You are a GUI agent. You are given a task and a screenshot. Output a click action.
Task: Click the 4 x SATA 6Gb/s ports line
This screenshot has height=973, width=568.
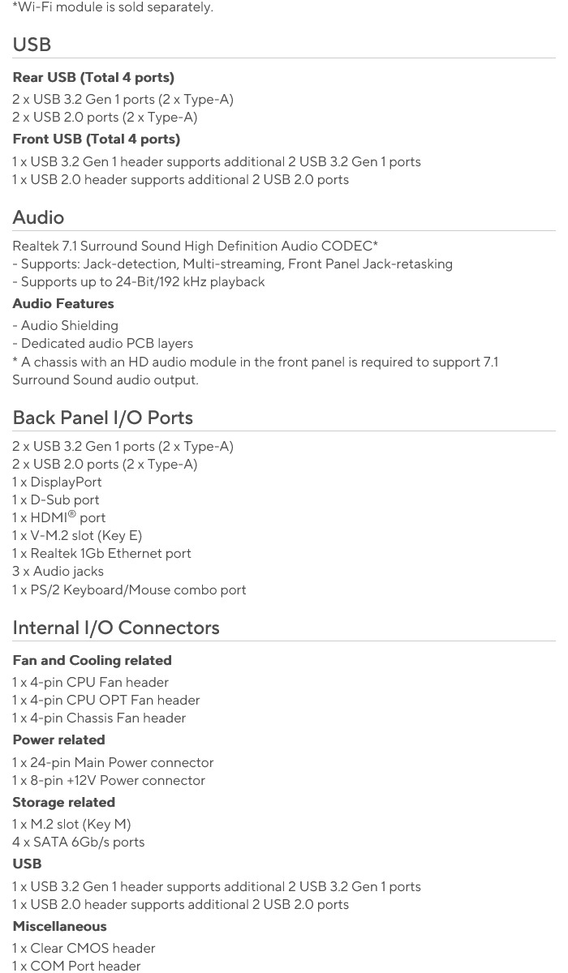(x=78, y=842)
